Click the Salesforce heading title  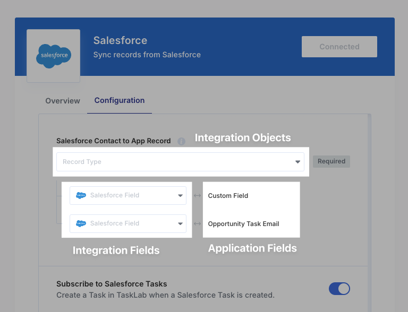120,40
